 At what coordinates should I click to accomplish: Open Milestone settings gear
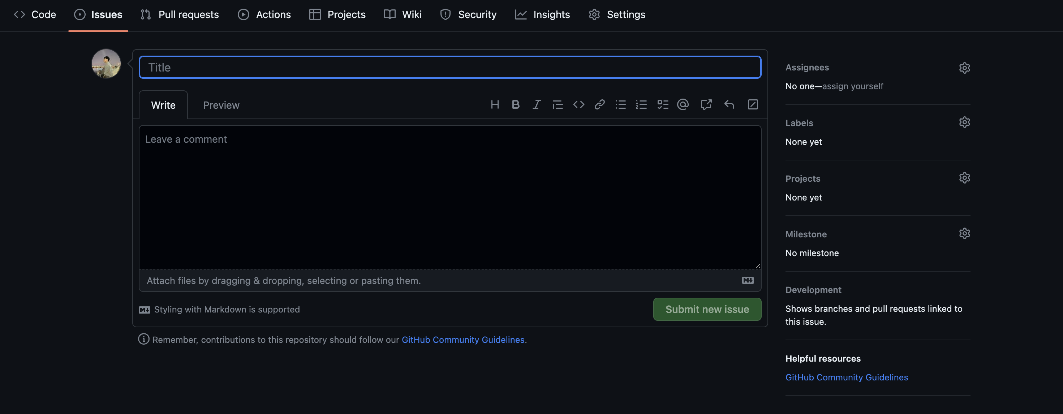pos(964,234)
